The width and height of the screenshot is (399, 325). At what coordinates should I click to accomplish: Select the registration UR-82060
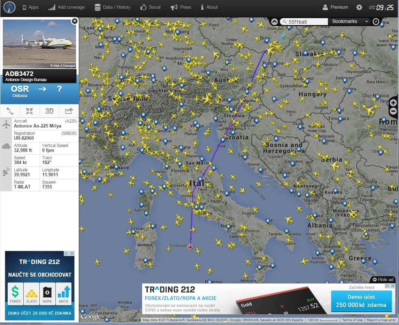pyautogui.click(x=24, y=138)
